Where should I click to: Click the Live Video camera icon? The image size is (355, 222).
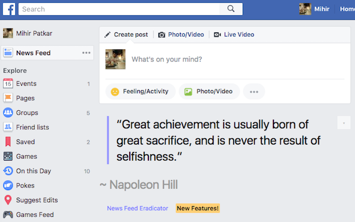point(217,34)
